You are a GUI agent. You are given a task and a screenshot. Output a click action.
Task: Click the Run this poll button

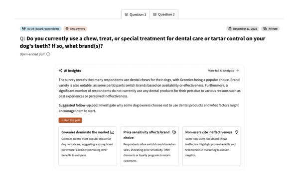pyautogui.click(x=70, y=120)
